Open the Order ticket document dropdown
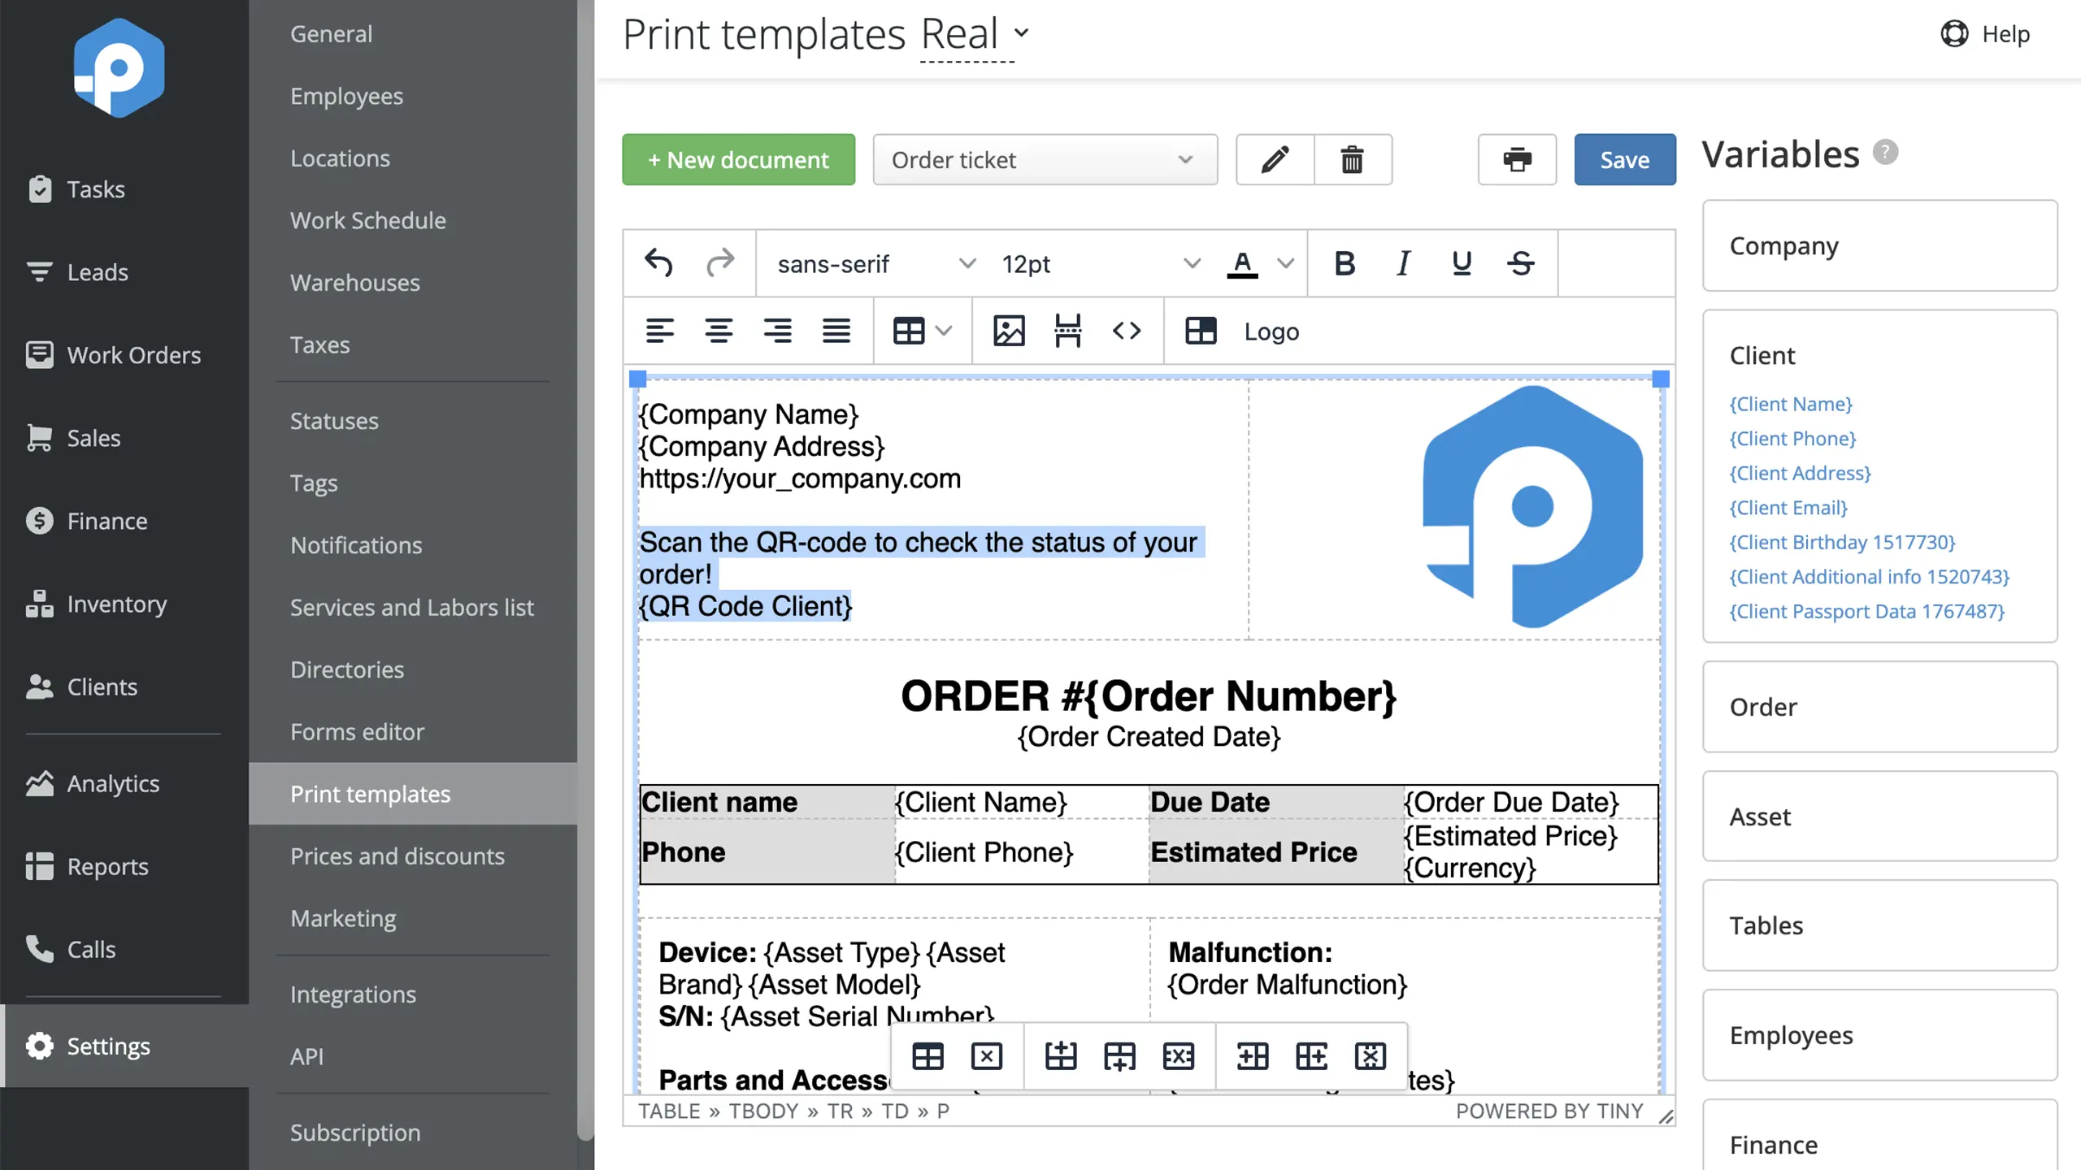This screenshot has width=2081, height=1170. point(1045,159)
